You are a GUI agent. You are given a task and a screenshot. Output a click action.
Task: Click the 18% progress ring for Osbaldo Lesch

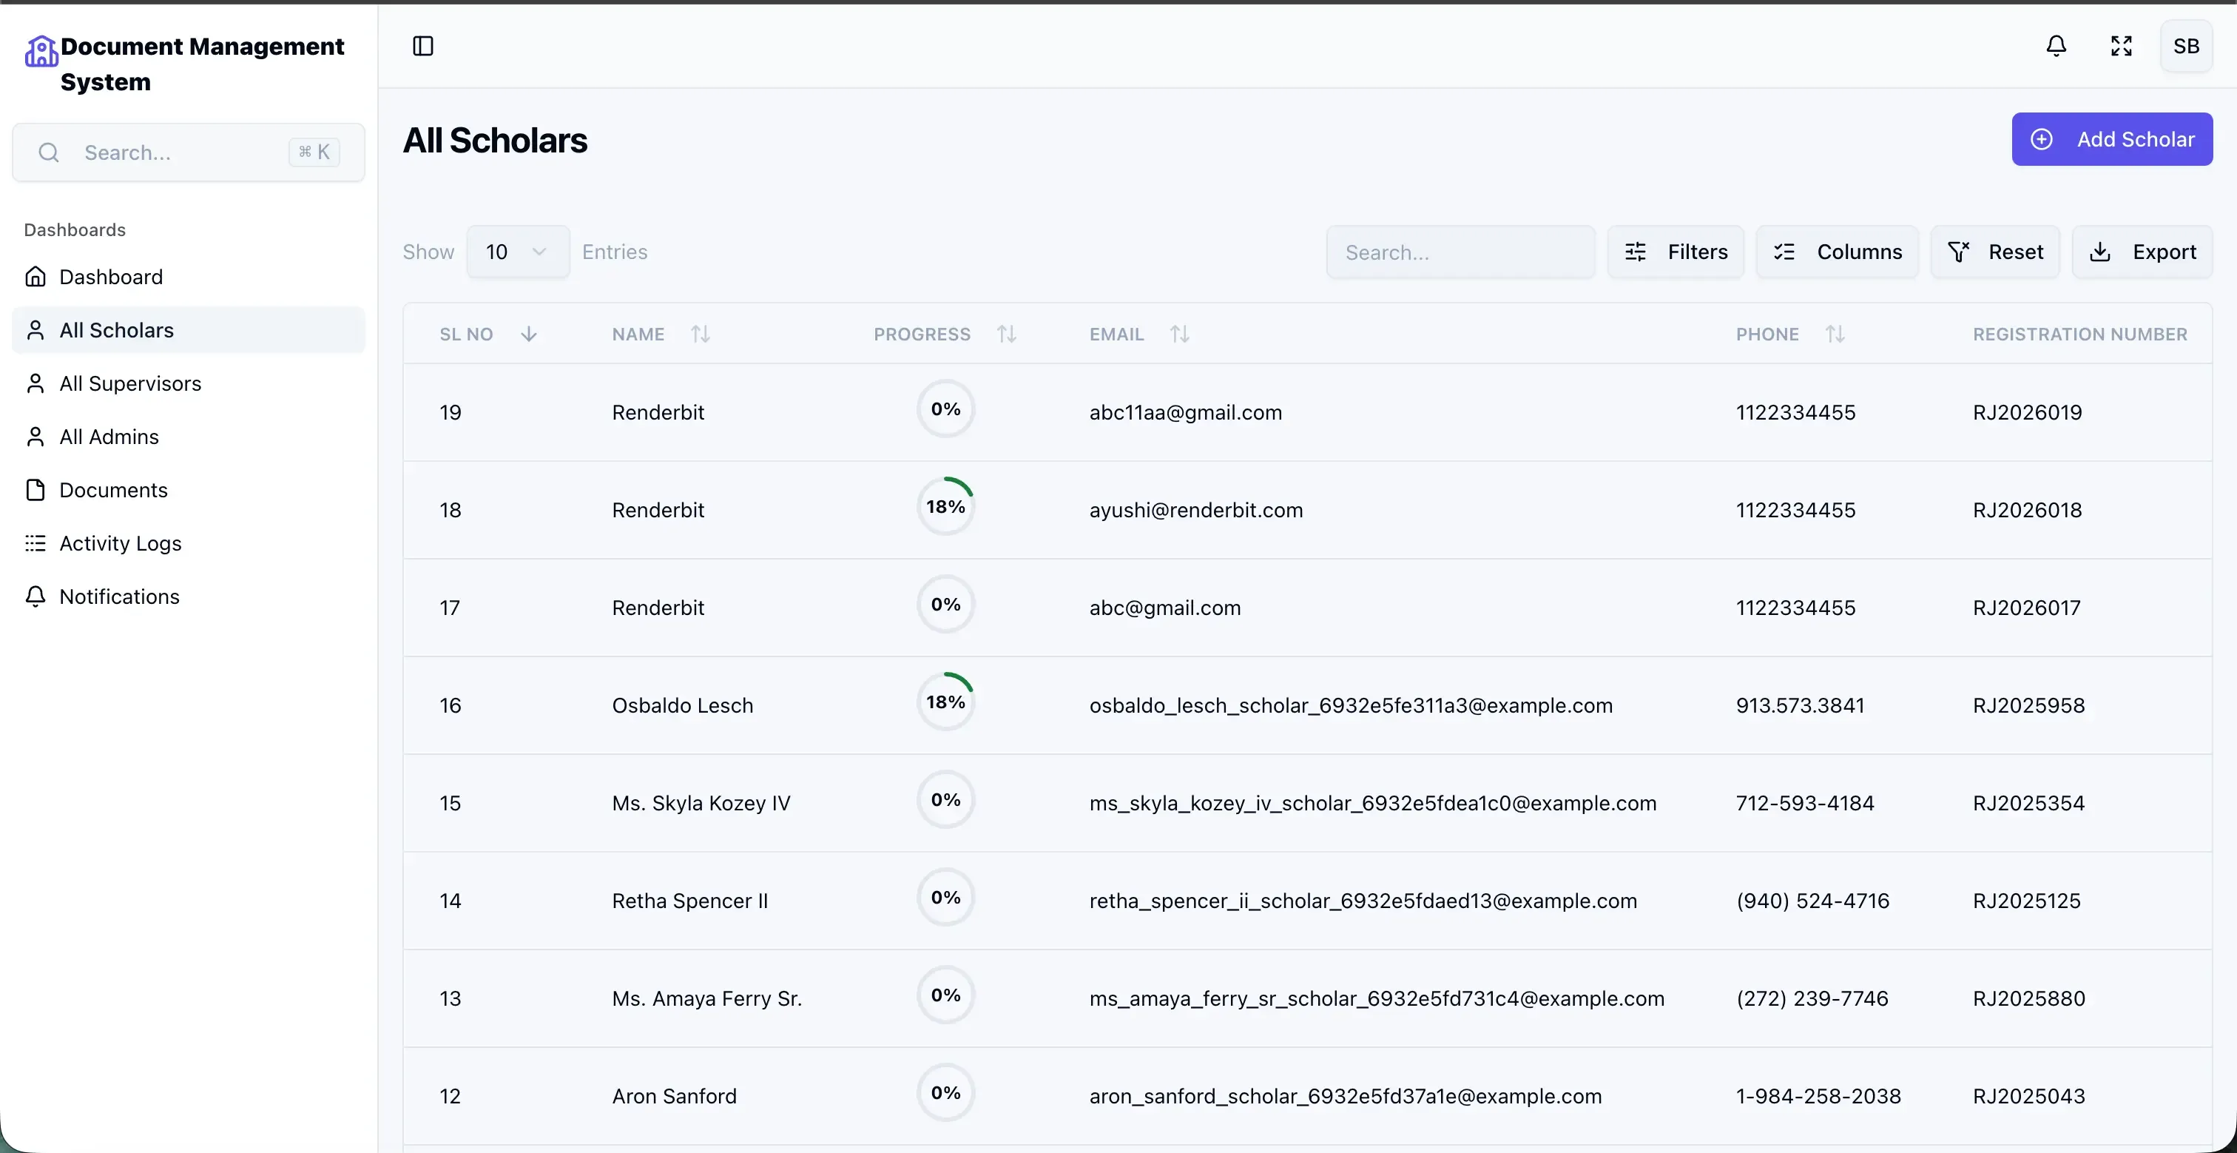coord(945,702)
